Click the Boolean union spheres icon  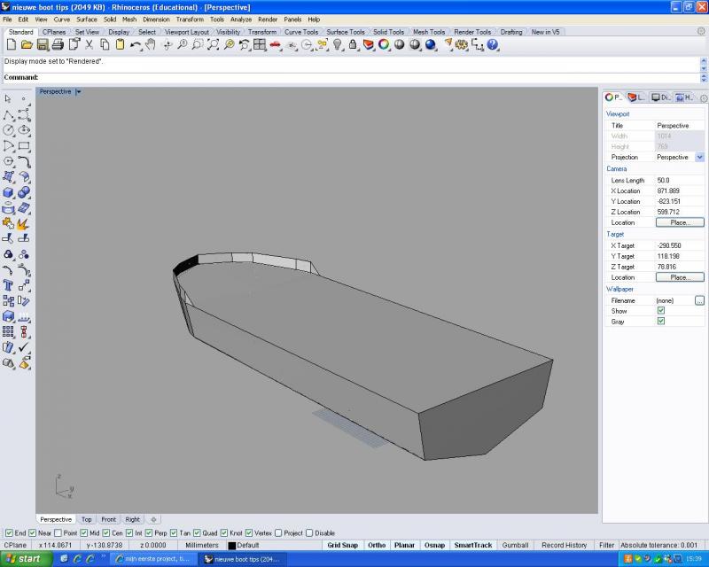pos(24,192)
